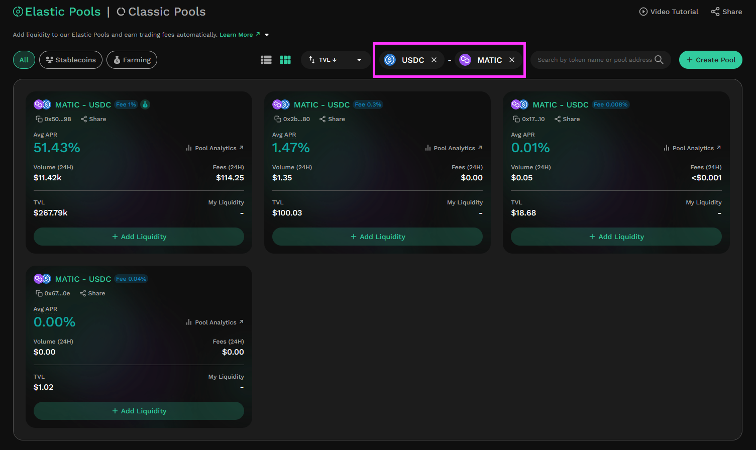Add Liquidity to the Fee 0.3% pool
This screenshot has width=756, height=450.
[377, 237]
